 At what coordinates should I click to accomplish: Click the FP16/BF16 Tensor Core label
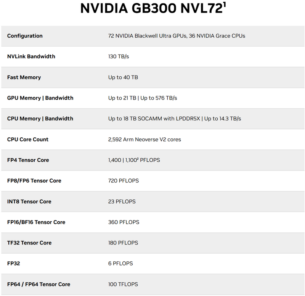pos(36,222)
